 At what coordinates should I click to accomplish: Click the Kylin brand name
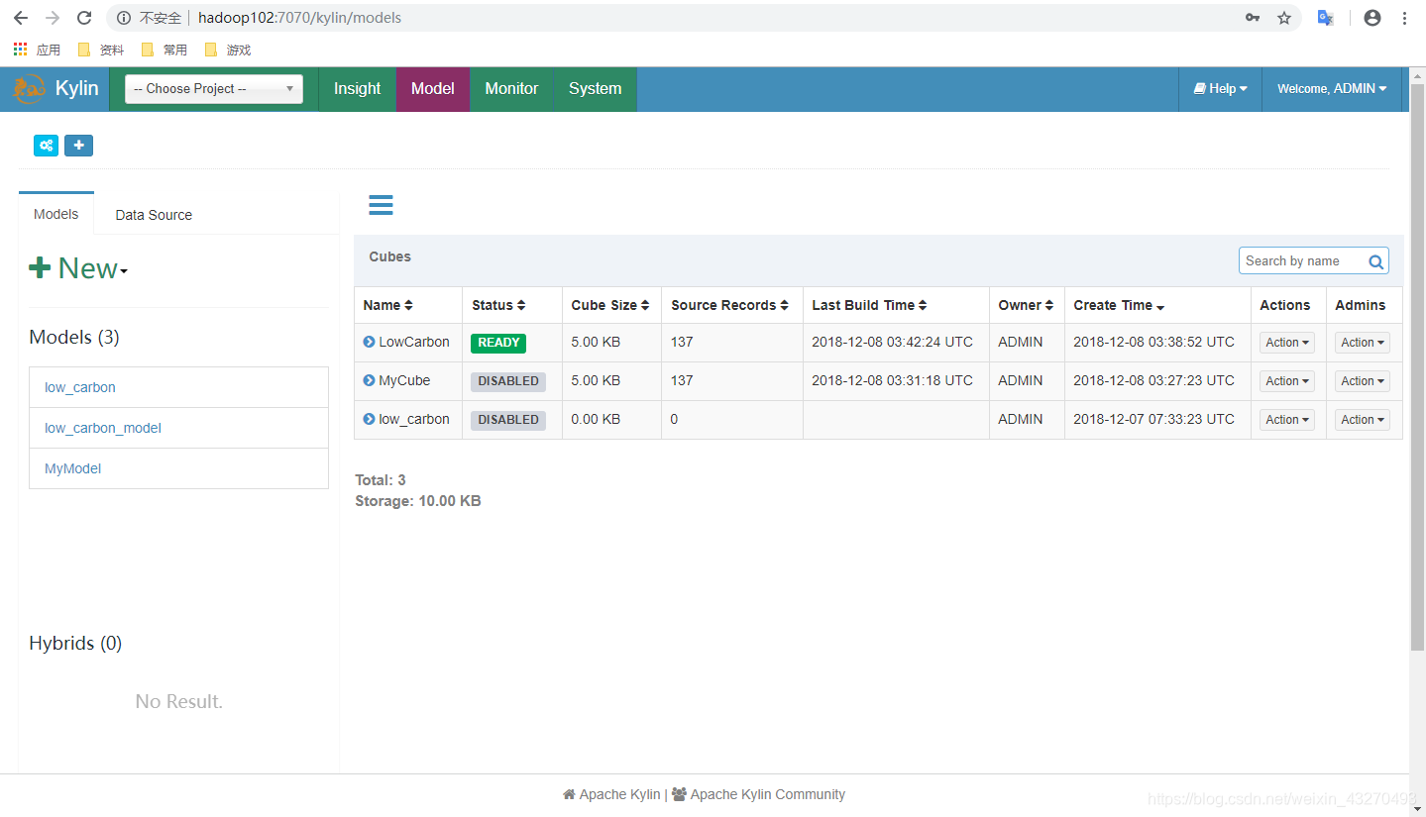tap(77, 89)
